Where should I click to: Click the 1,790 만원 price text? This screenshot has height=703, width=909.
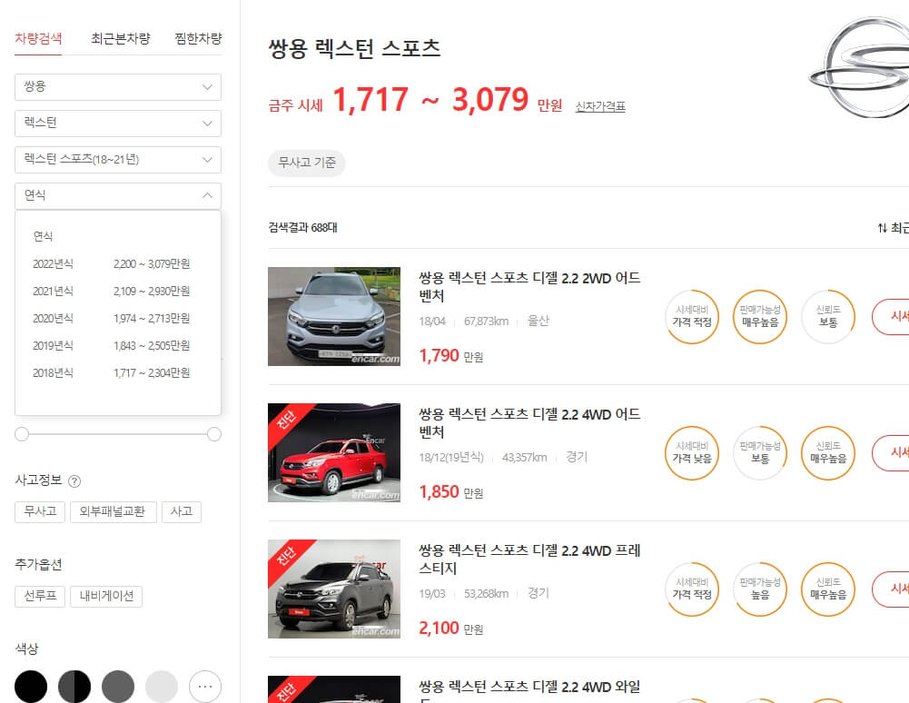[x=451, y=355]
